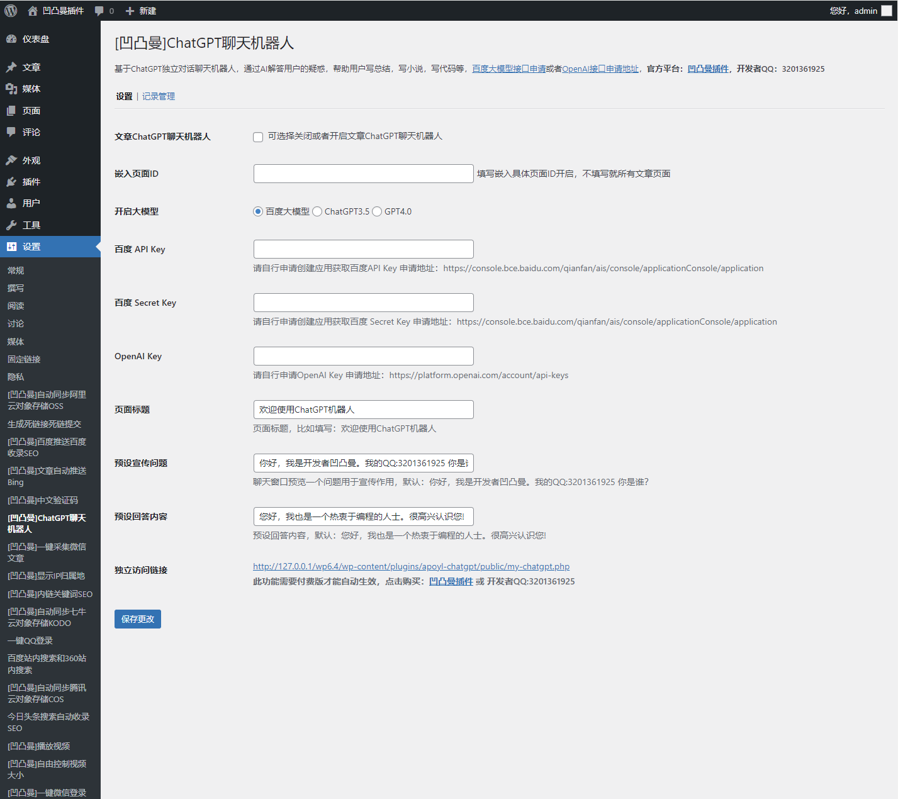The image size is (898, 799).
Task: Open the 常规 settings submenu
Action: [16, 271]
